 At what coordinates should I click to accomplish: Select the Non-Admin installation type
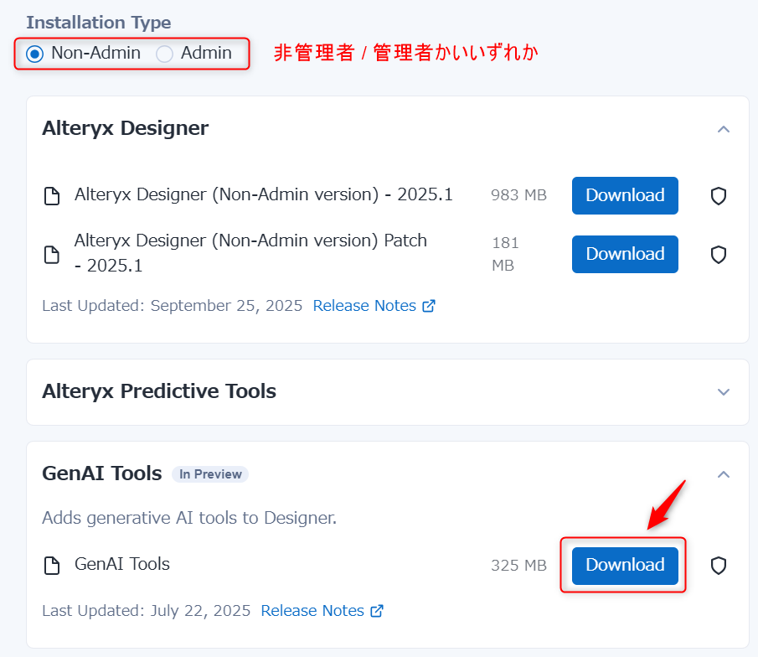pyautogui.click(x=34, y=54)
